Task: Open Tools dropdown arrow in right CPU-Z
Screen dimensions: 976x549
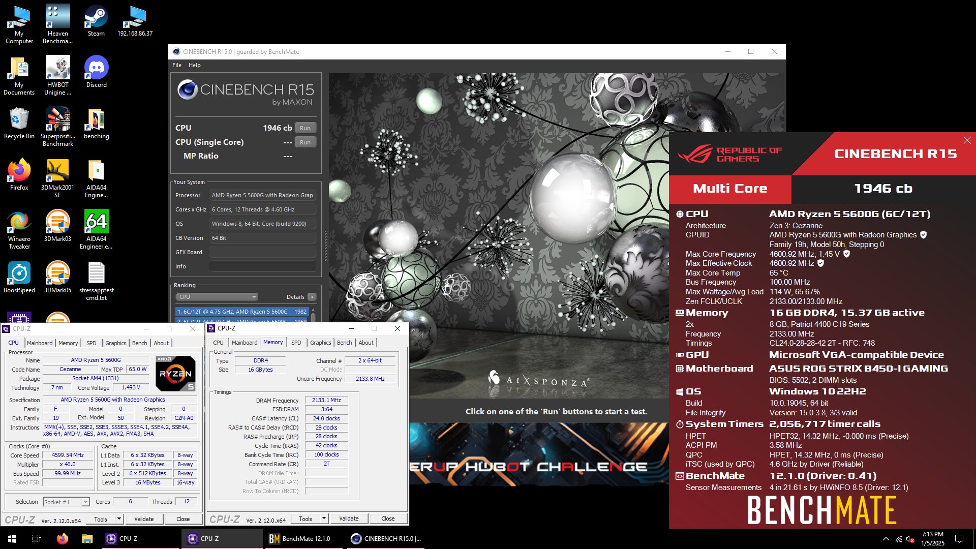Action: [x=324, y=518]
